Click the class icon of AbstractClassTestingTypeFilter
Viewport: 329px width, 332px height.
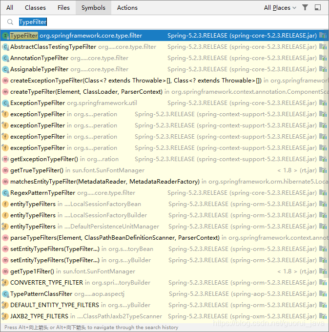coord(5,47)
